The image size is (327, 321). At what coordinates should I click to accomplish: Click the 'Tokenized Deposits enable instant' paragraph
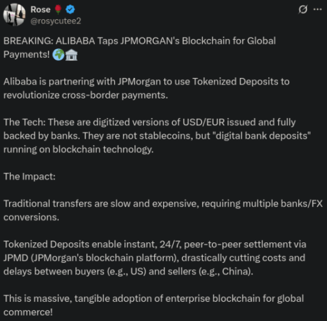[x=154, y=258]
